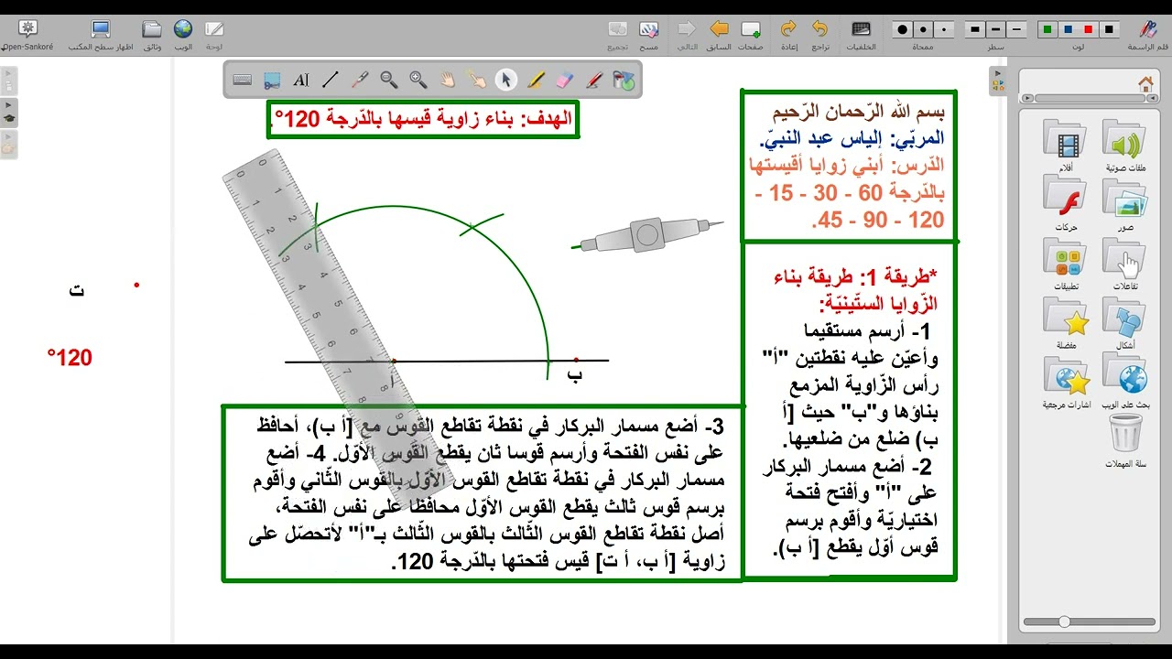Open the animations (حركات) flash folder
Image resolution: width=1172 pixels, height=659 pixels.
(x=1065, y=203)
